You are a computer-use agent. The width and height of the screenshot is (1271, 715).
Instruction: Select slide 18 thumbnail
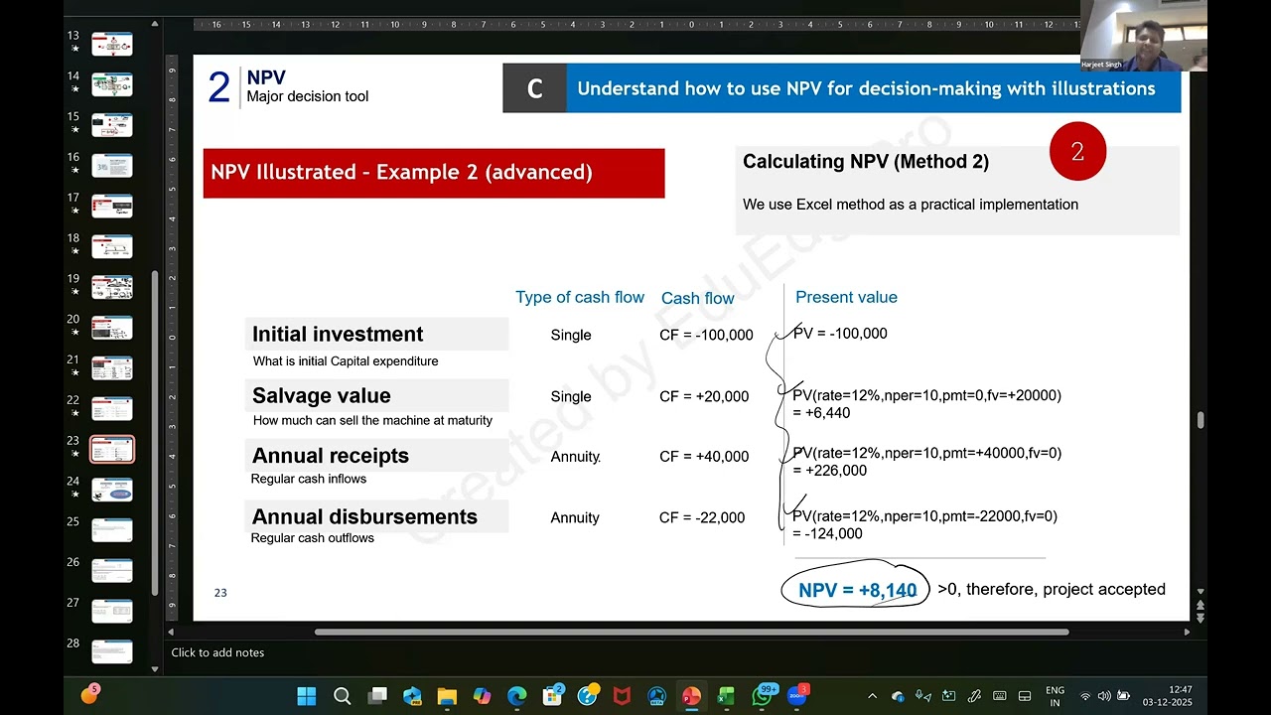[x=112, y=246]
